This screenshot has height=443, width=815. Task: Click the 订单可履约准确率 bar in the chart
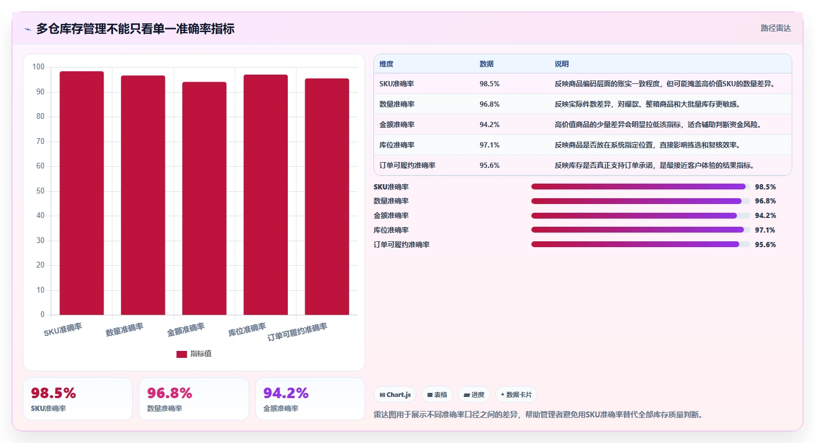(x=327, y=196)
